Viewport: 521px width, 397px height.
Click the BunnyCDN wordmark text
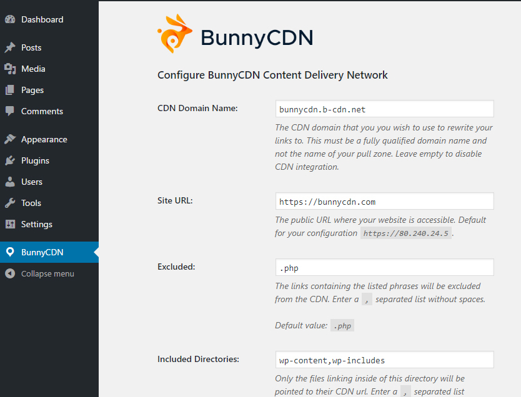[257, 37]
